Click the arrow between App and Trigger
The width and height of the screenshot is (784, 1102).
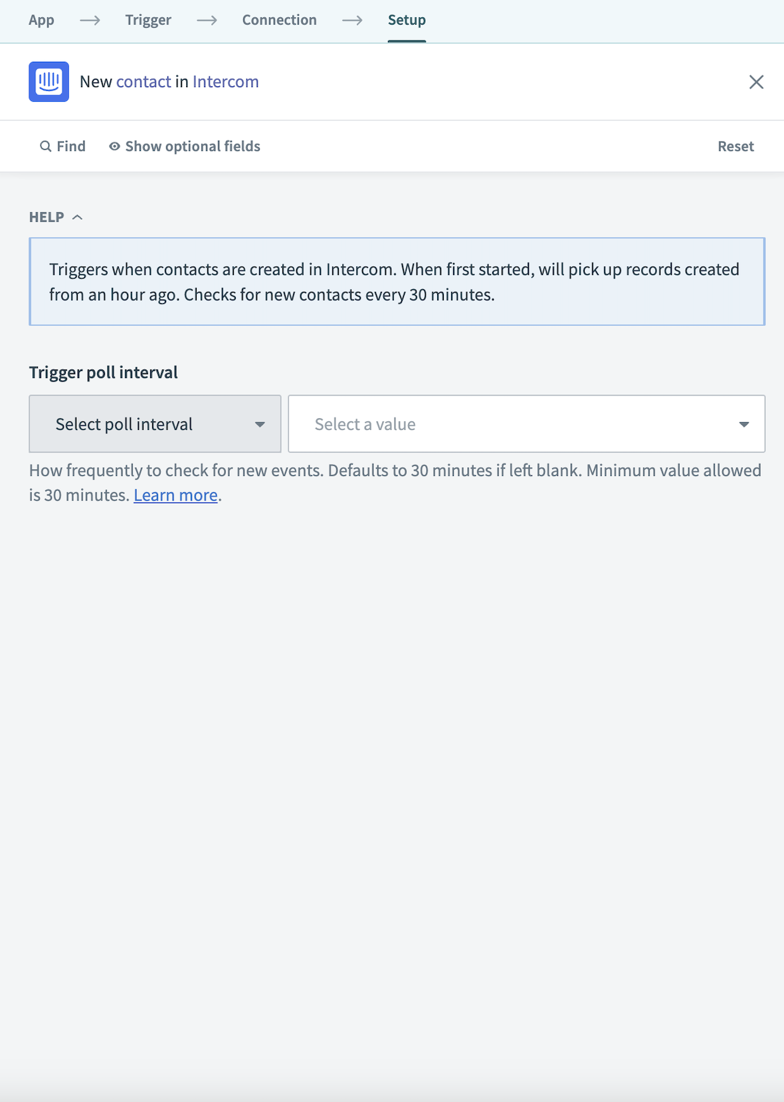coord(90,21)
